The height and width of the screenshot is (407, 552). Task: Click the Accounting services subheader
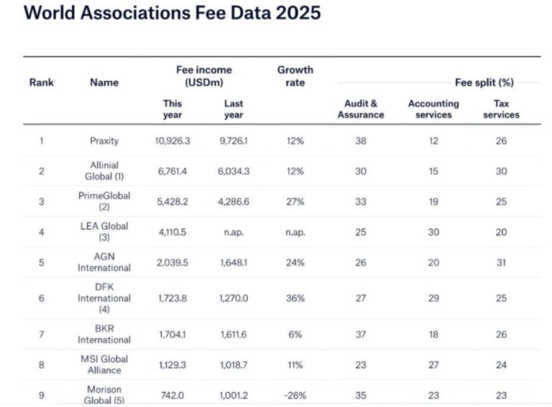point(433,109)
